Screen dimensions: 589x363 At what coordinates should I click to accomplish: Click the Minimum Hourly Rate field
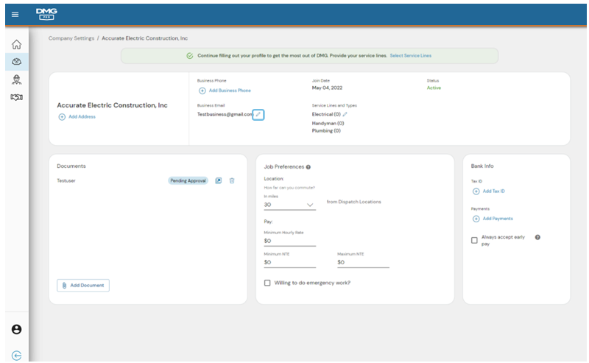click(289, 241)
